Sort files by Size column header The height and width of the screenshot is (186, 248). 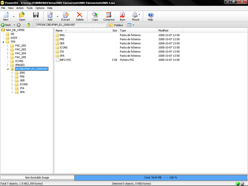tap(106, 31)
